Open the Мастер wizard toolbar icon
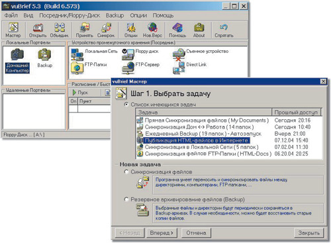Viewport: 331px width, 243px height. coord(13,30)
